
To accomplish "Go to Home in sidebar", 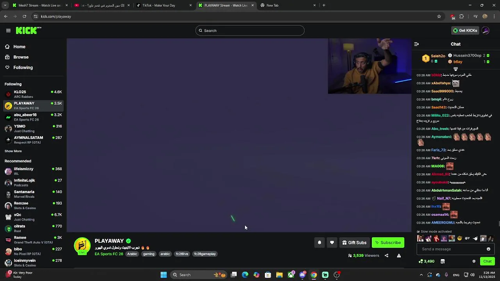I will pyautogui.click(x=19, y=47).
